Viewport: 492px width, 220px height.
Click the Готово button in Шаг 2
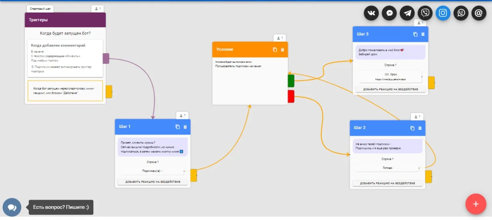point(387,168)
